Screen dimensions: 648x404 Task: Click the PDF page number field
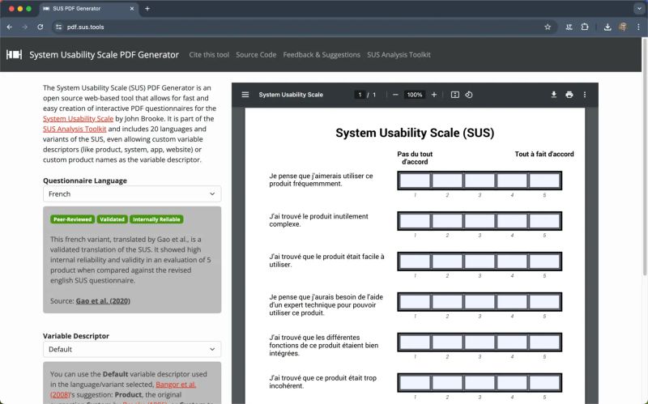pyautogui.click(x=360, y=95)
